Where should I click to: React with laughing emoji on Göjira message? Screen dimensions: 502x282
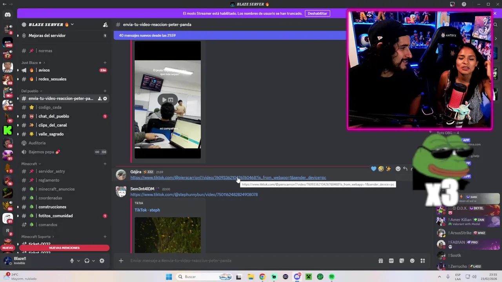click(x=381, y=169)
